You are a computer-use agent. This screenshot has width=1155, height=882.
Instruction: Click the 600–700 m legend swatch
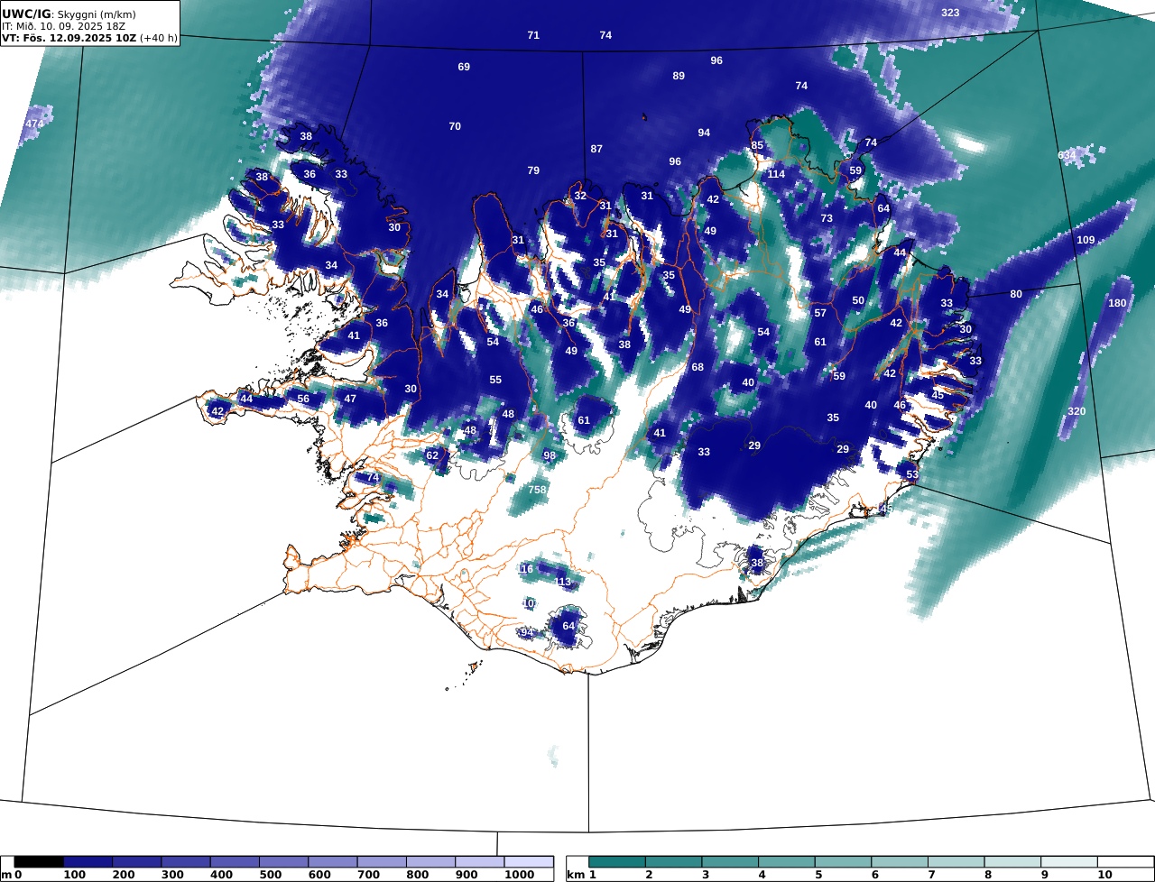click(333, 862)
